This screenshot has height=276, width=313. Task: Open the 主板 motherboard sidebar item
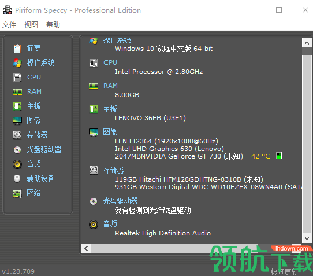(x=33, y=106)
